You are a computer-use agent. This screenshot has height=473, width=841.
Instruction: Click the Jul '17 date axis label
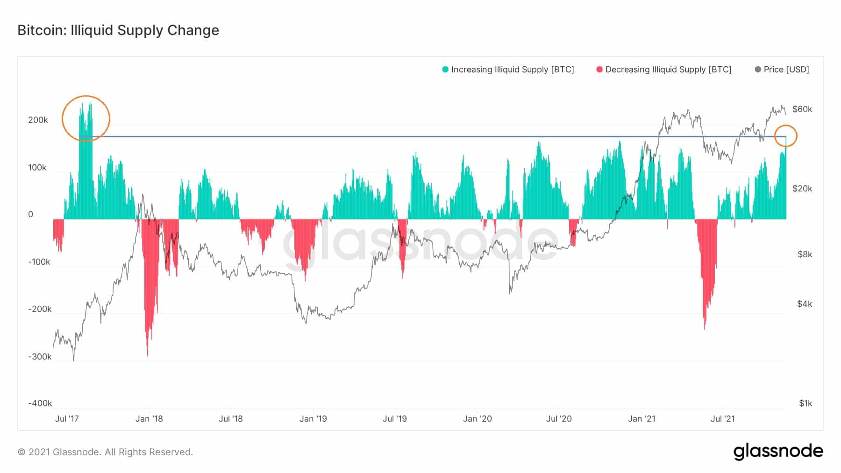pyautogui.click(x=67, y=419)
